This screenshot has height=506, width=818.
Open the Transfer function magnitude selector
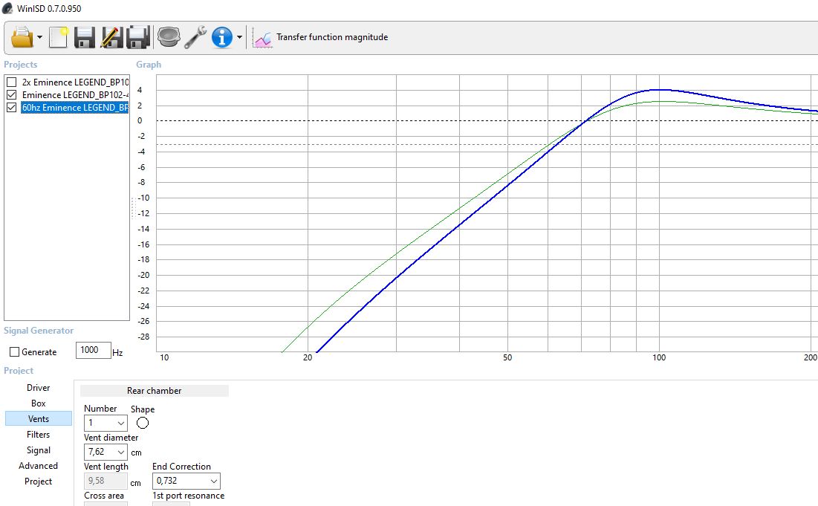pos(332,37)
